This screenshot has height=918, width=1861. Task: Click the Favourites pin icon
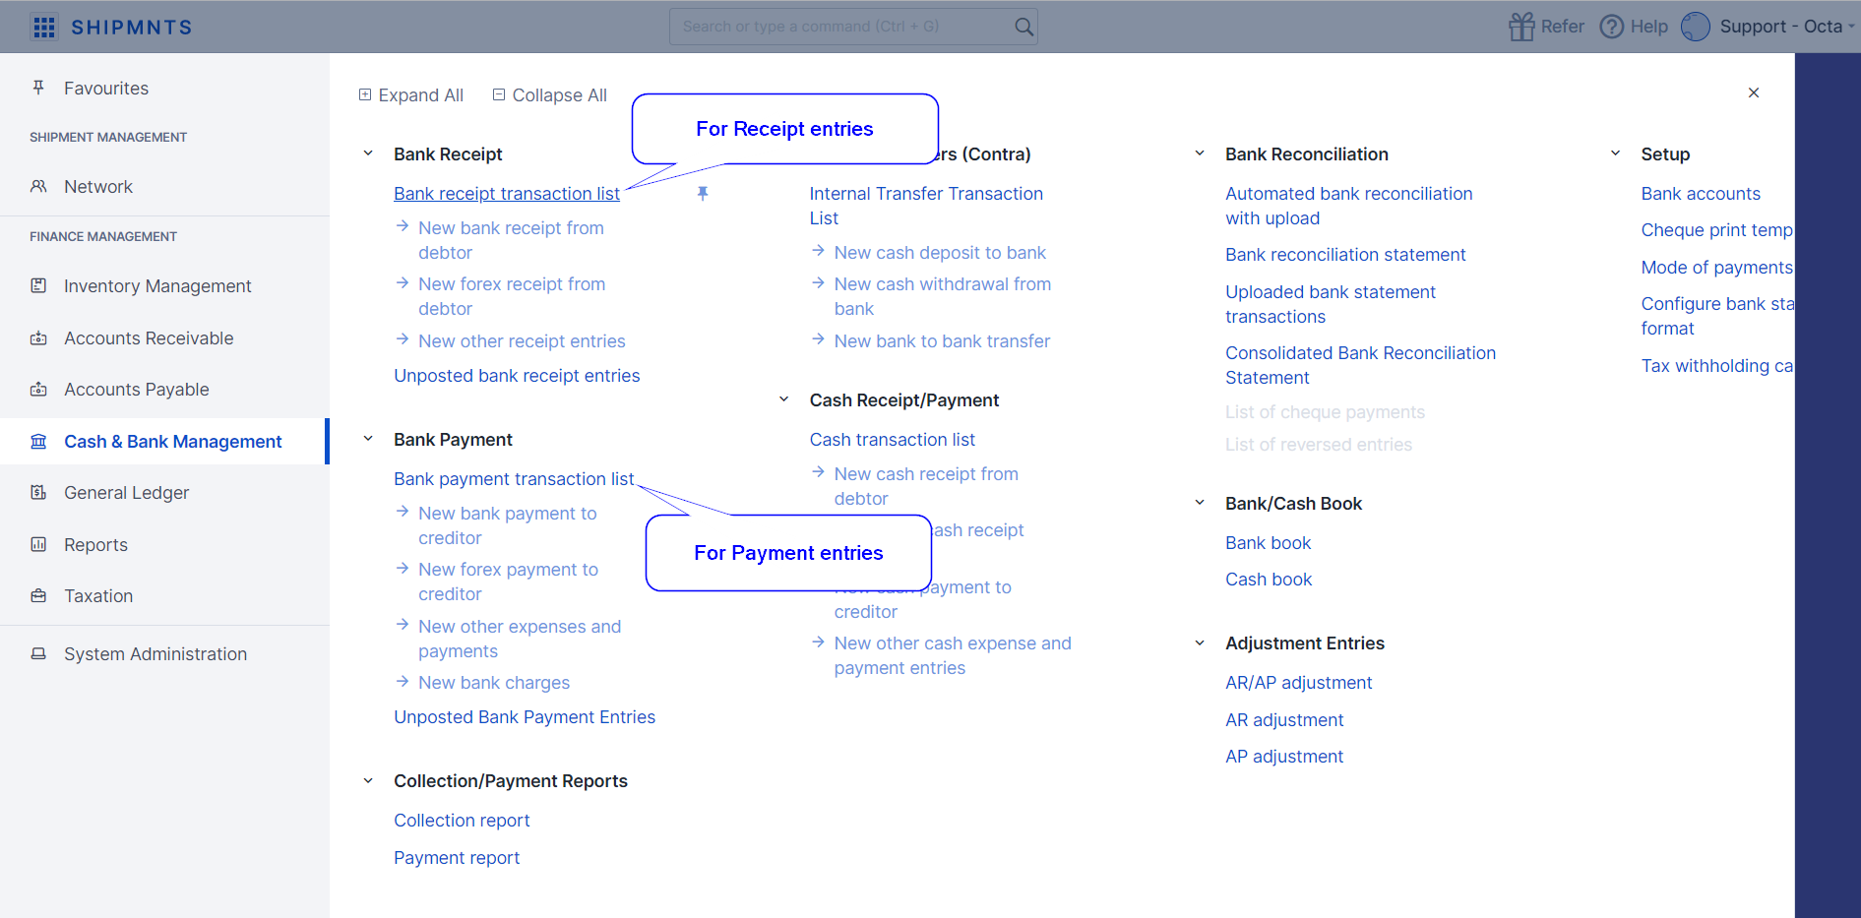tap(38, 88)
